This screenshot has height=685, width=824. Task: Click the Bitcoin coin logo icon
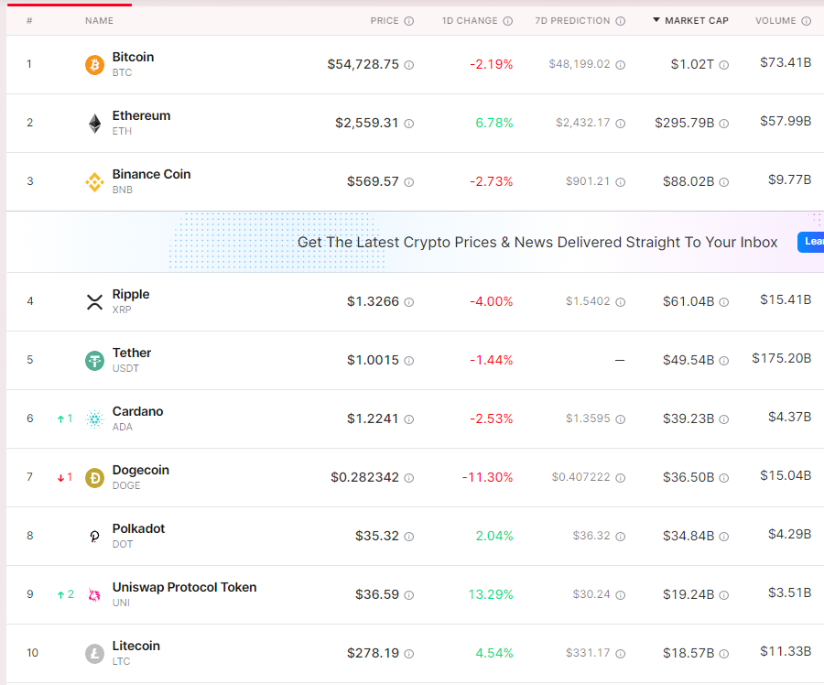(94, 65)
